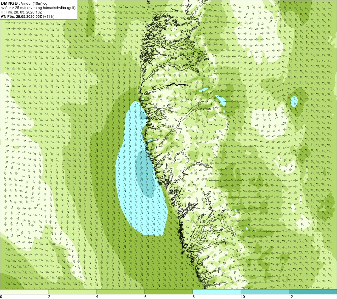Click the palest 0–2 m/s legend swatch

pos(24,292)
